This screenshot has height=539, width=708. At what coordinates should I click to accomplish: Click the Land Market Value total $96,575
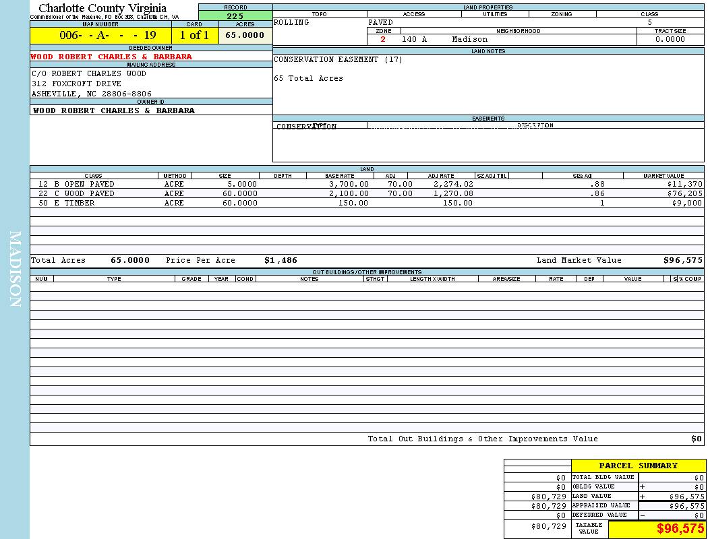point(682,260)
